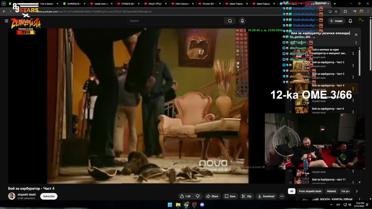Image resolution: width=372 pixels, height=209 pixels.
Task: Switch to Най-Смешнат browser tab
Action: [182, 4]
